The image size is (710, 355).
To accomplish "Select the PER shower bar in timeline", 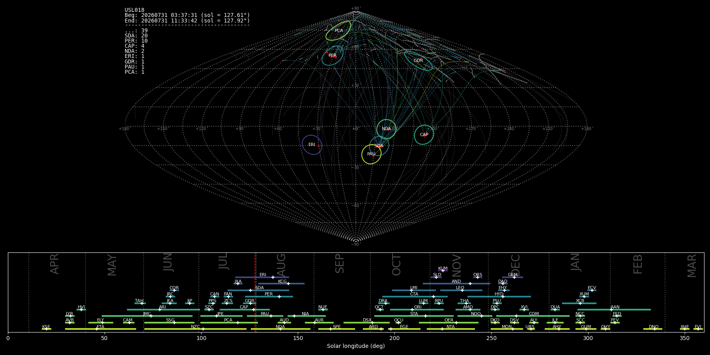I will pos(269,297).
